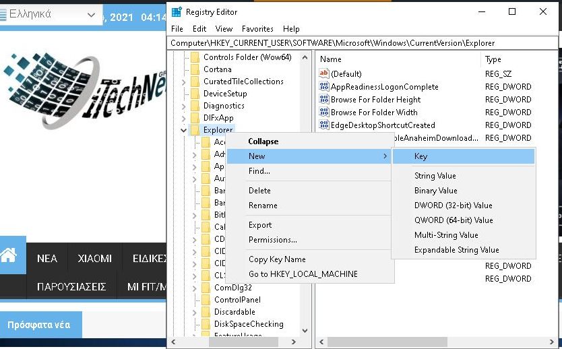Click the Πρόσφατα νέα tab on the webpage

pyautogui.click(x=41, y=325)
